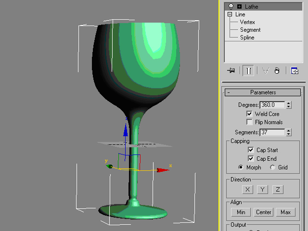Open Configure Modifier Sets icon

coord(295,70)
